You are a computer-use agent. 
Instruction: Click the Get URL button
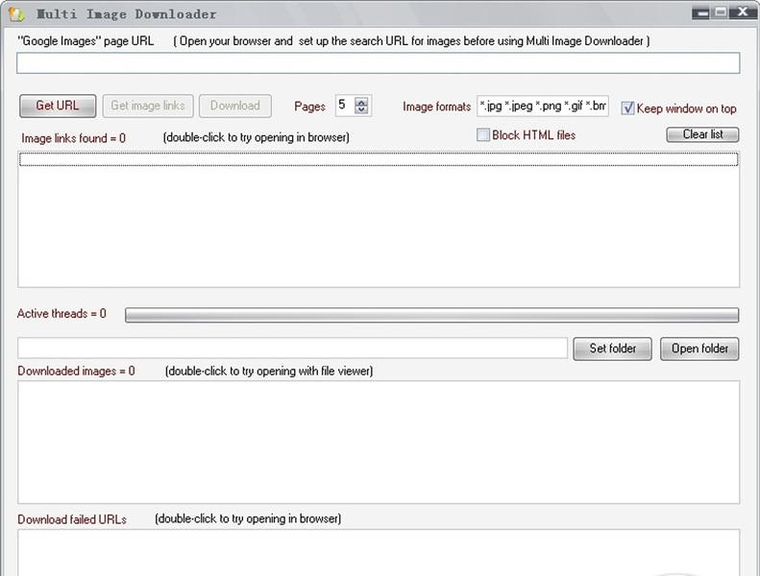coord(58,106)
